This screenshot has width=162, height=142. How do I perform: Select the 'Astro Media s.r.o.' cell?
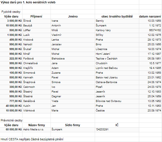36,129
